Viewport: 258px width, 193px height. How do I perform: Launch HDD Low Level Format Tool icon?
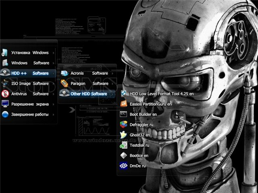[x=124, y=93]
